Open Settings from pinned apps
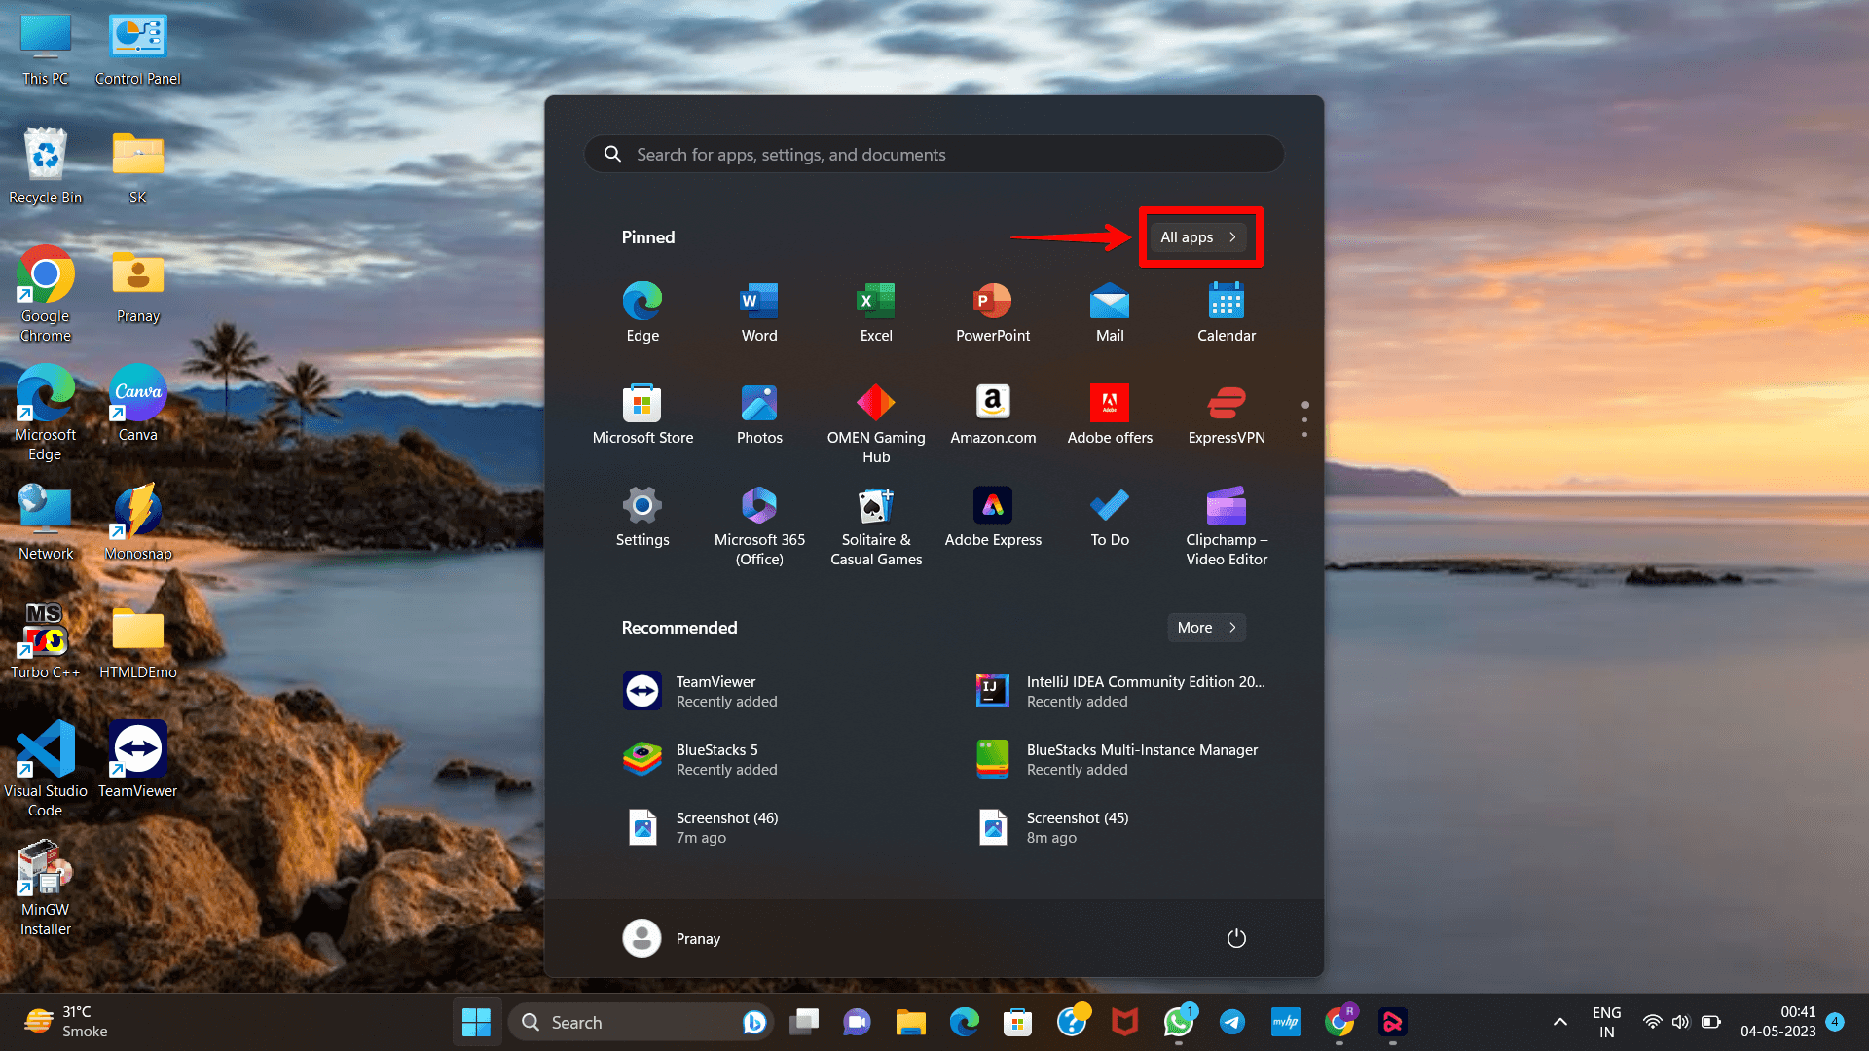This screenshot has width=1869, height=1051. 642,517
